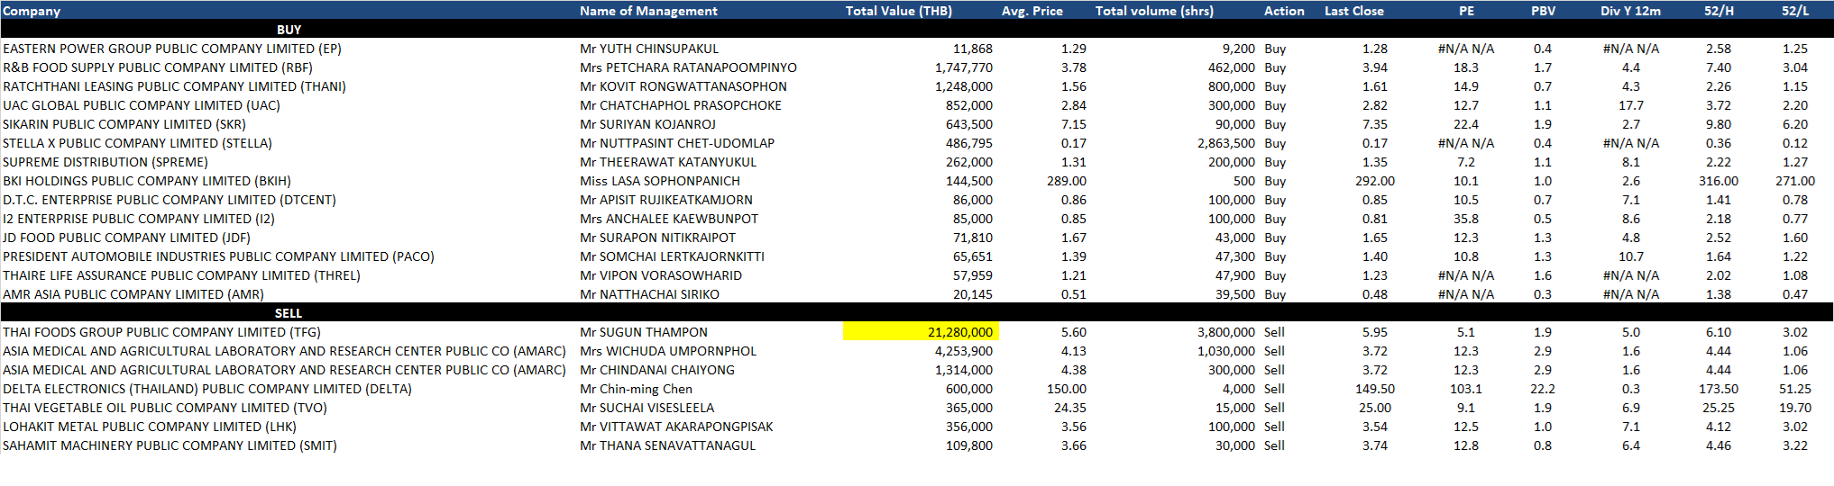Select the Div Y 12m header
1834x486 pixels.
pos(1630,11)
